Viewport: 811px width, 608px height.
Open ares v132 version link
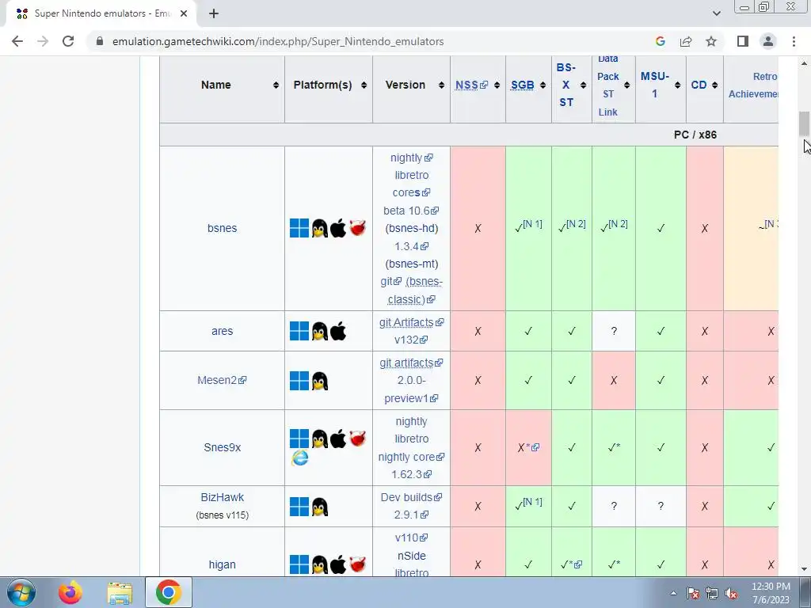(x=411, y=340)
